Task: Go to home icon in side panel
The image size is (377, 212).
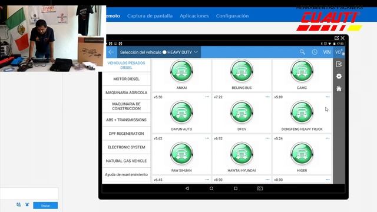Action: click(x=339, y=89)
